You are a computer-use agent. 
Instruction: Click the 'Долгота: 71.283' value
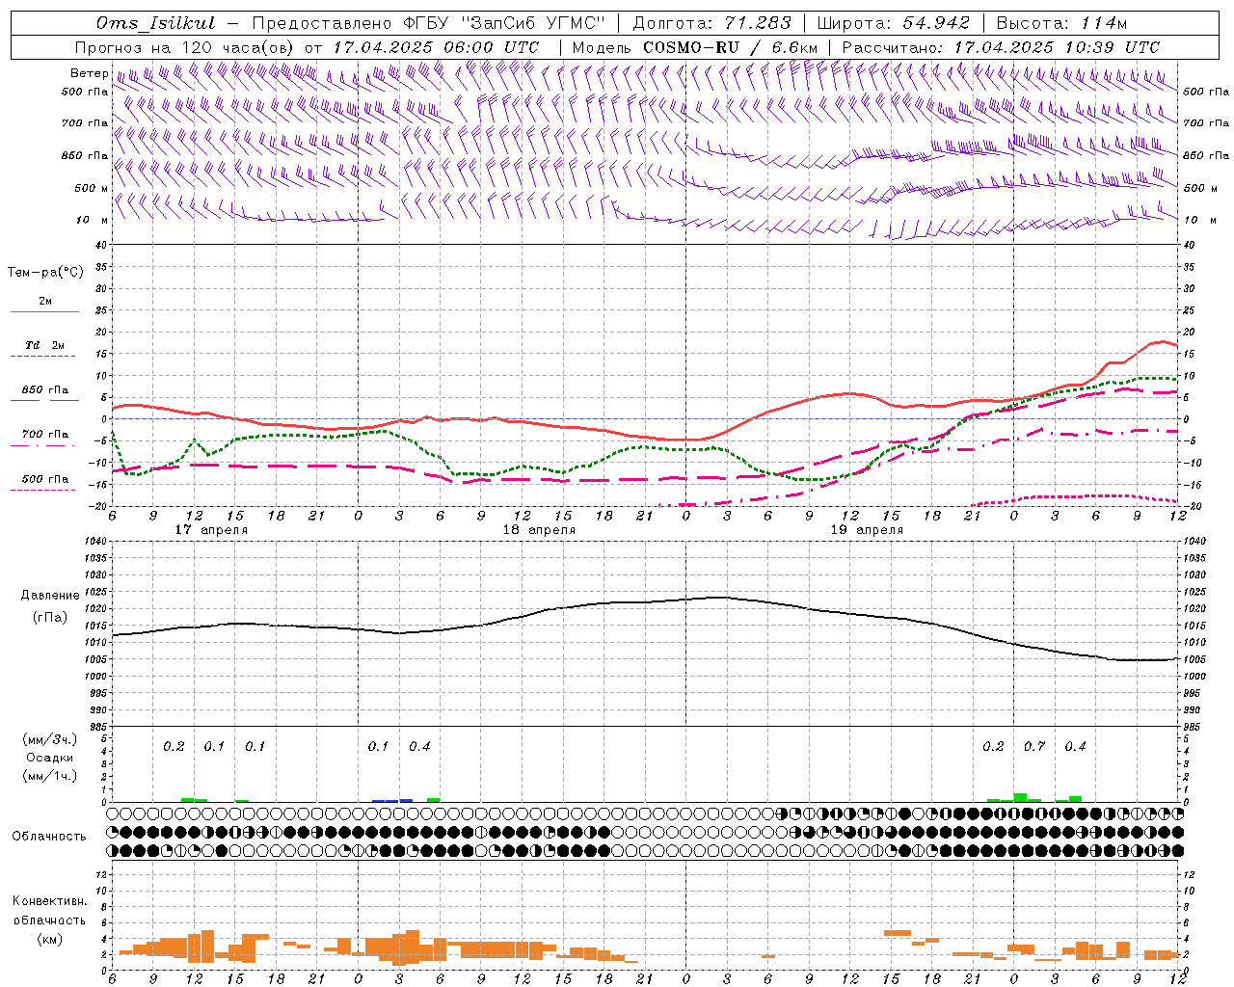point(711,23)
